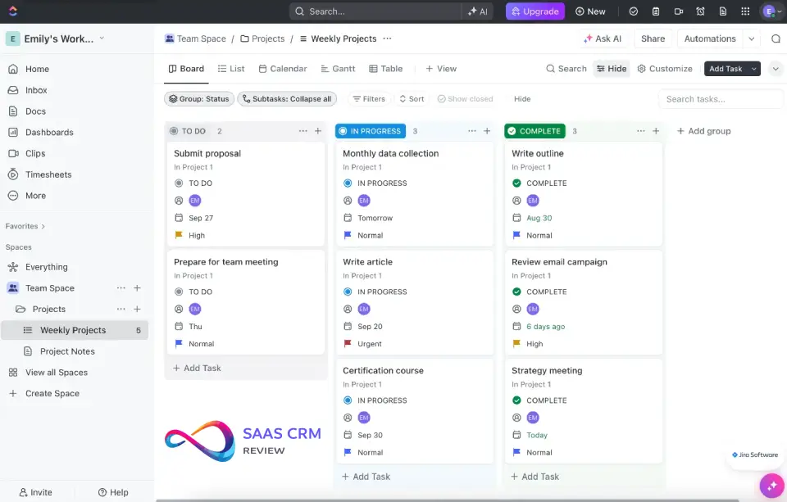Toggle the complete checkmark on Write outline task
This screenshot has width=787, height=502.
[516, 183]
